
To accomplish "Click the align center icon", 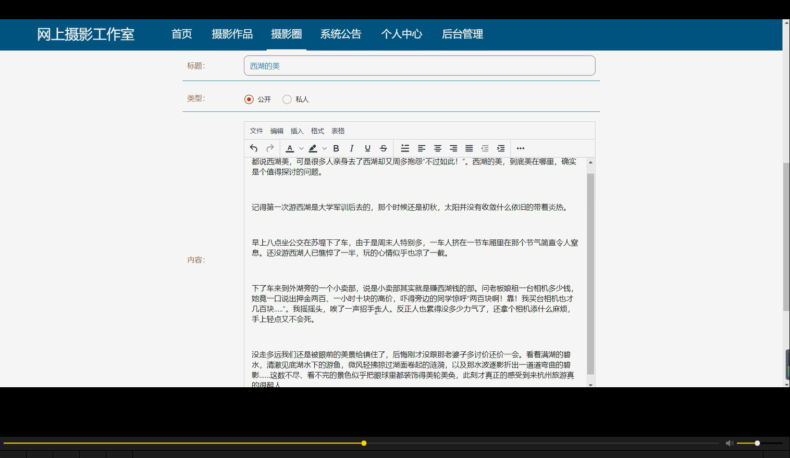I will tap(438, 148).
